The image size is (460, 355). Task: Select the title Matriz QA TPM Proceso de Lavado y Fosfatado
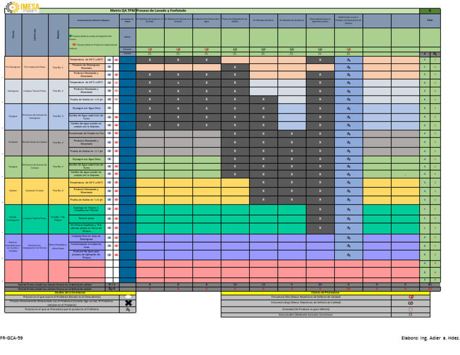coord(148,11)
